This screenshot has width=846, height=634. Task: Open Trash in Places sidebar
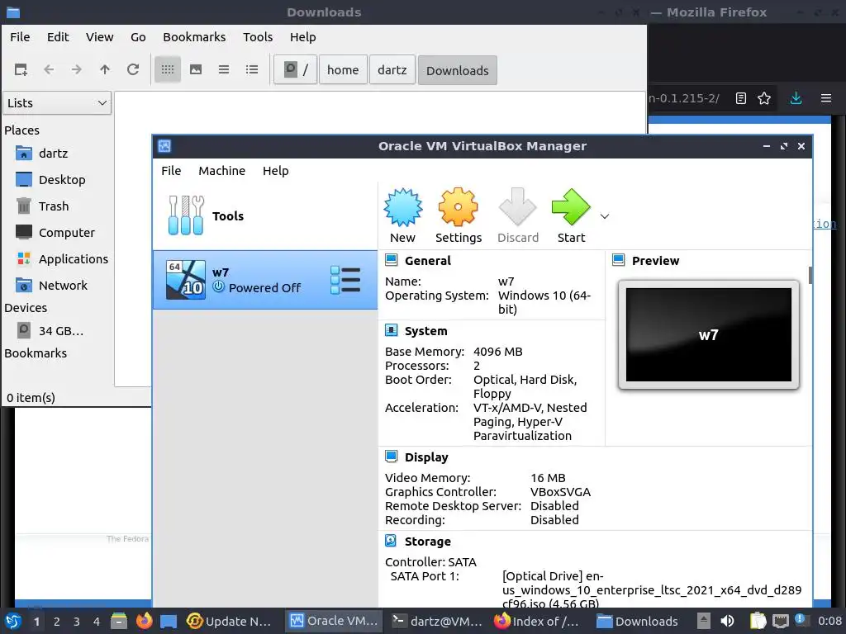(43, 206)
